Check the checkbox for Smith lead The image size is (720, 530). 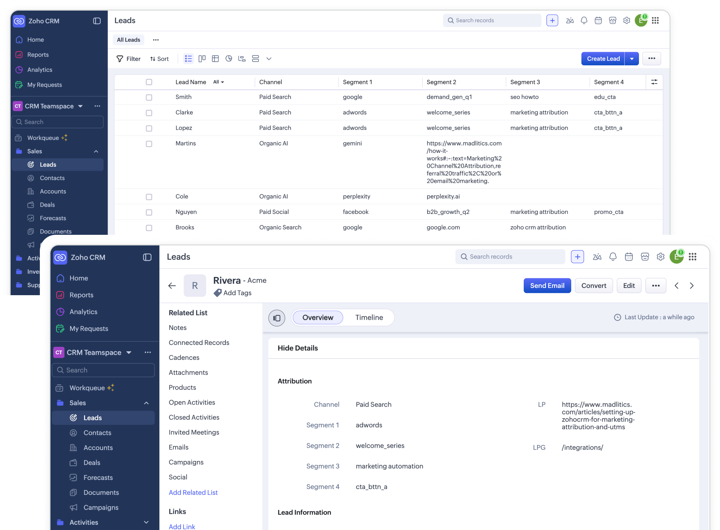click(149, 97)
